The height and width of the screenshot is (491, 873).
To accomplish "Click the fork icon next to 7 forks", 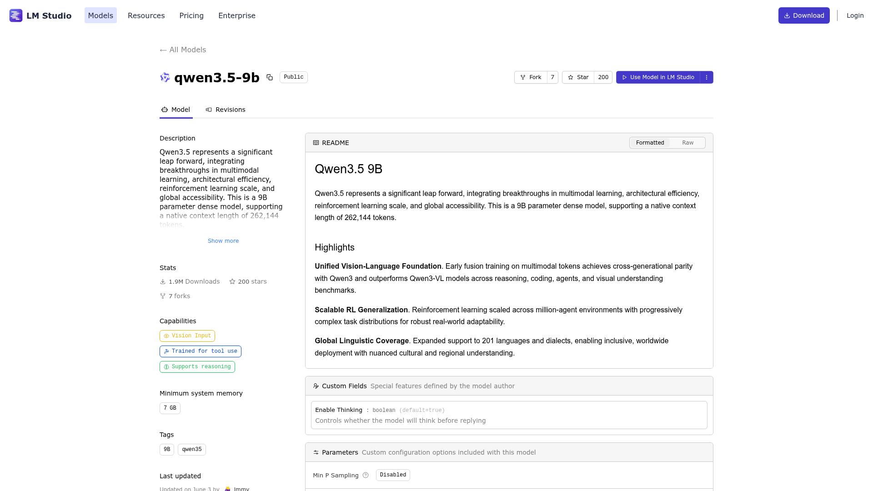I will 163,296.
